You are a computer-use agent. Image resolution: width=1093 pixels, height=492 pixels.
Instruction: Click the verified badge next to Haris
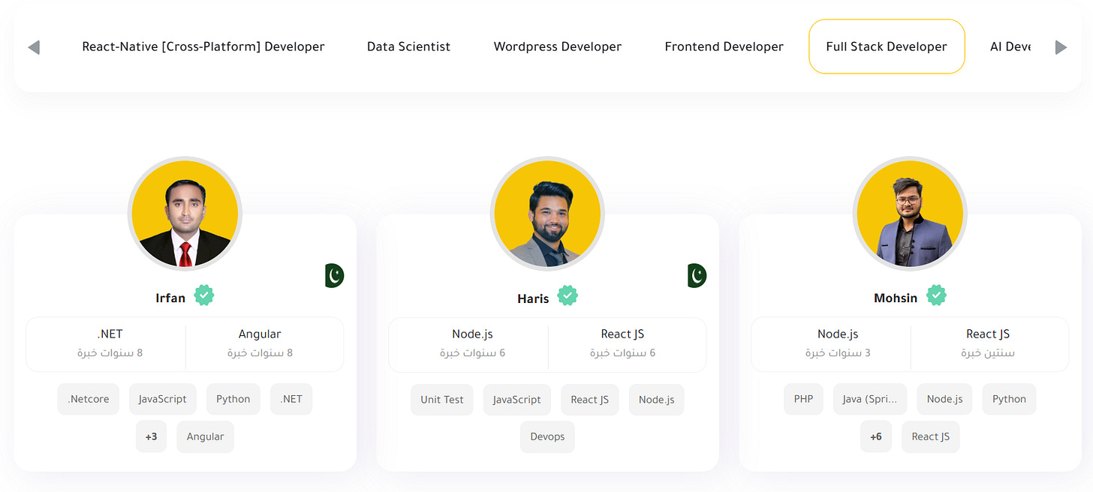point(568,295)
